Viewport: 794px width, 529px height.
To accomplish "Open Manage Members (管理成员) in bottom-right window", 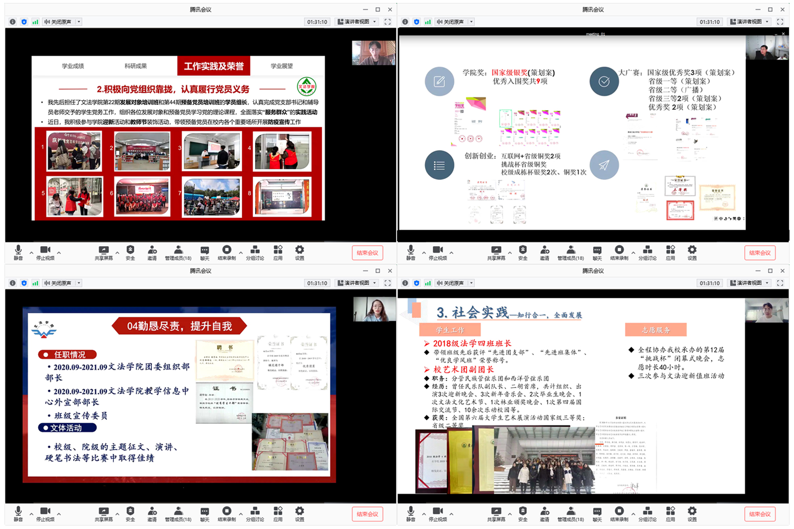I will (x=571, y=514).
